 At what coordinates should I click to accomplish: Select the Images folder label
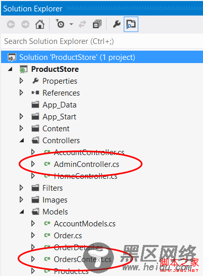pyautogui.click(x=55, y=201)
